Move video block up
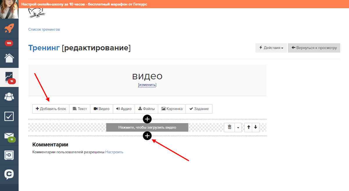The image size is (349, 191). (x=249, y=127)
